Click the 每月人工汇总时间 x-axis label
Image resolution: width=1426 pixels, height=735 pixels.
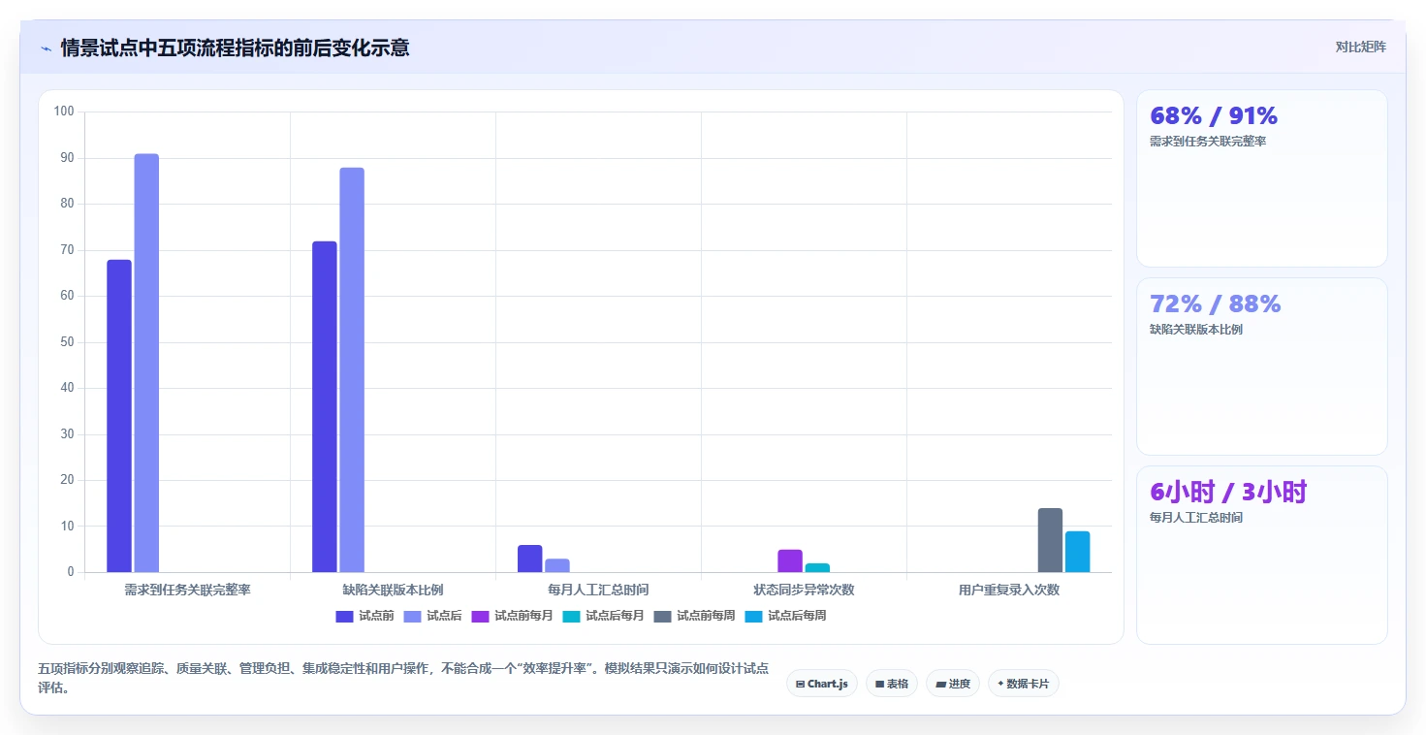[598, 590]
